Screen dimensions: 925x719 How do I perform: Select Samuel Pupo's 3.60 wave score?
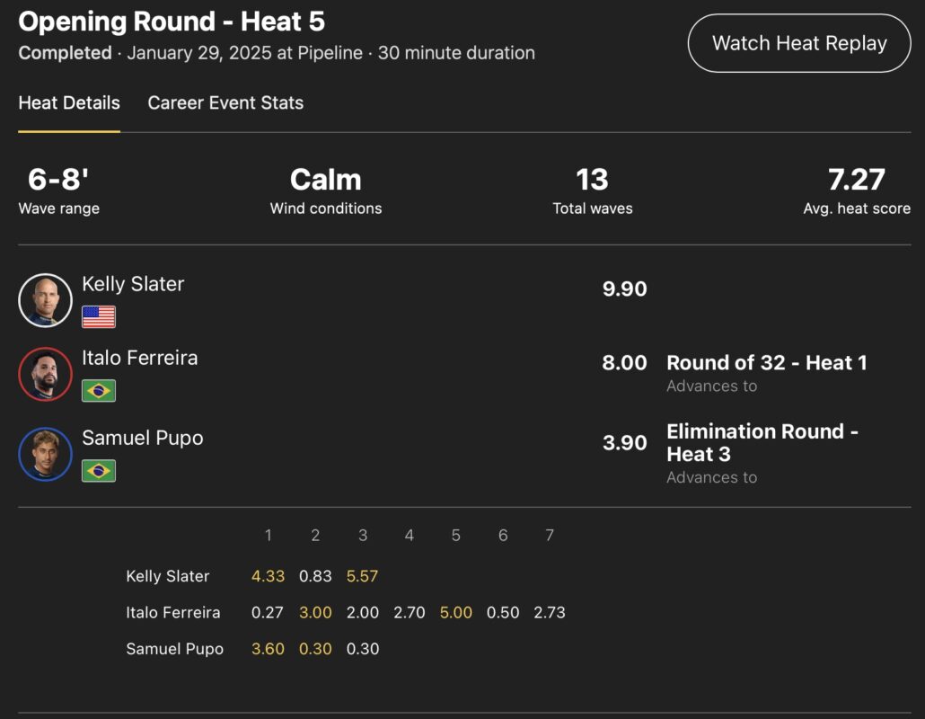[x=268, y=649]
